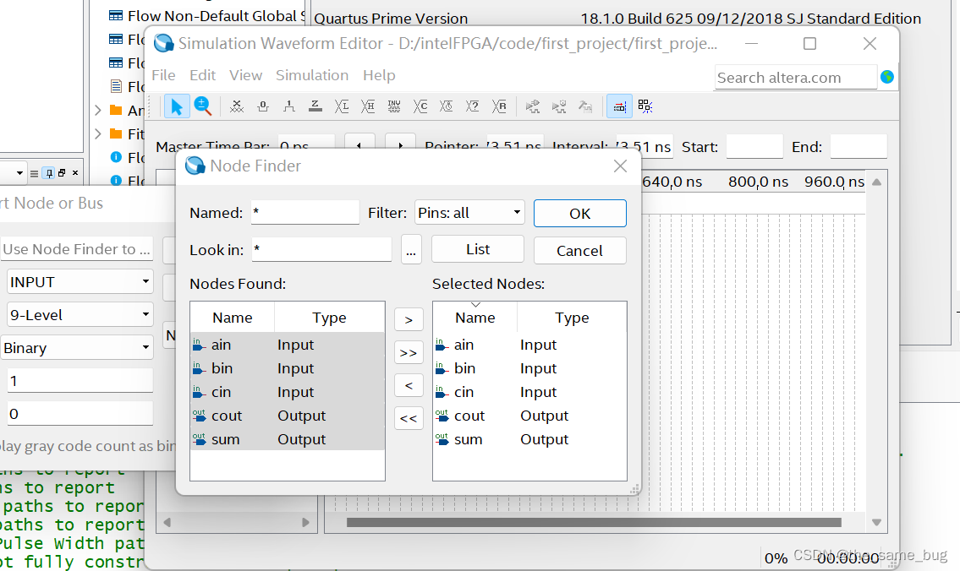Click Type column header in Nodes Found
This screenshot has width=960, height=571.
329,318
